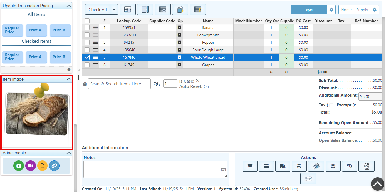Click the Scan & Search Items field
386x192 pixels.
click(119, 84)
